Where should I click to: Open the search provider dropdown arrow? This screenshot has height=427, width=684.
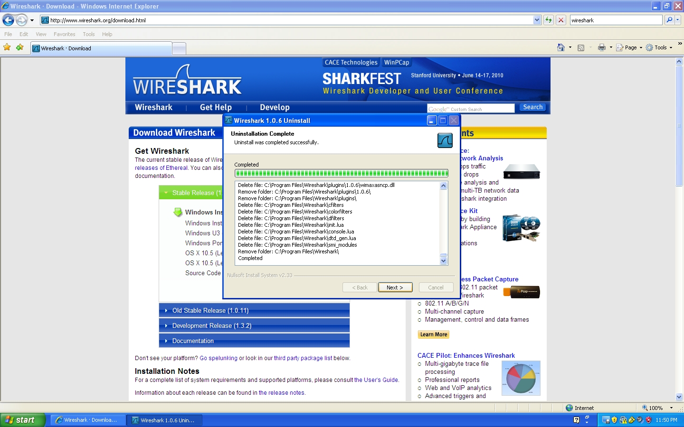point(678,20)
